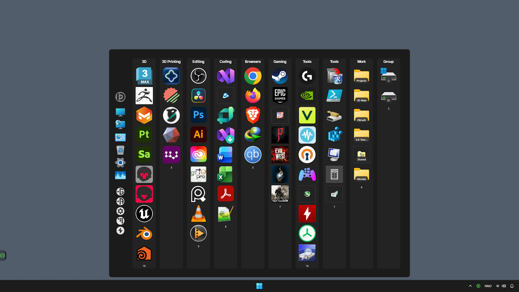Open Logitech G HUB
The image size is (519, 292).
[307, 76]
